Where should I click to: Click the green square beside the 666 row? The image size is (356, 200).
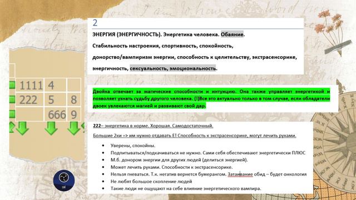[x=12, y=114]
